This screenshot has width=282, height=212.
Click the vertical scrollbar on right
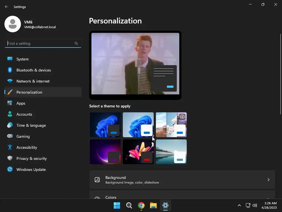[x=280, y=74]
